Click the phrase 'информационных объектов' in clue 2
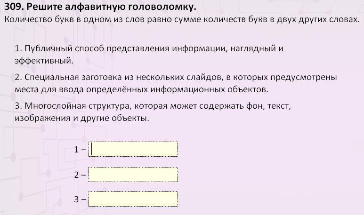This screenshot has width=364, height=215. pyautogui.click(x=209, y=89)
